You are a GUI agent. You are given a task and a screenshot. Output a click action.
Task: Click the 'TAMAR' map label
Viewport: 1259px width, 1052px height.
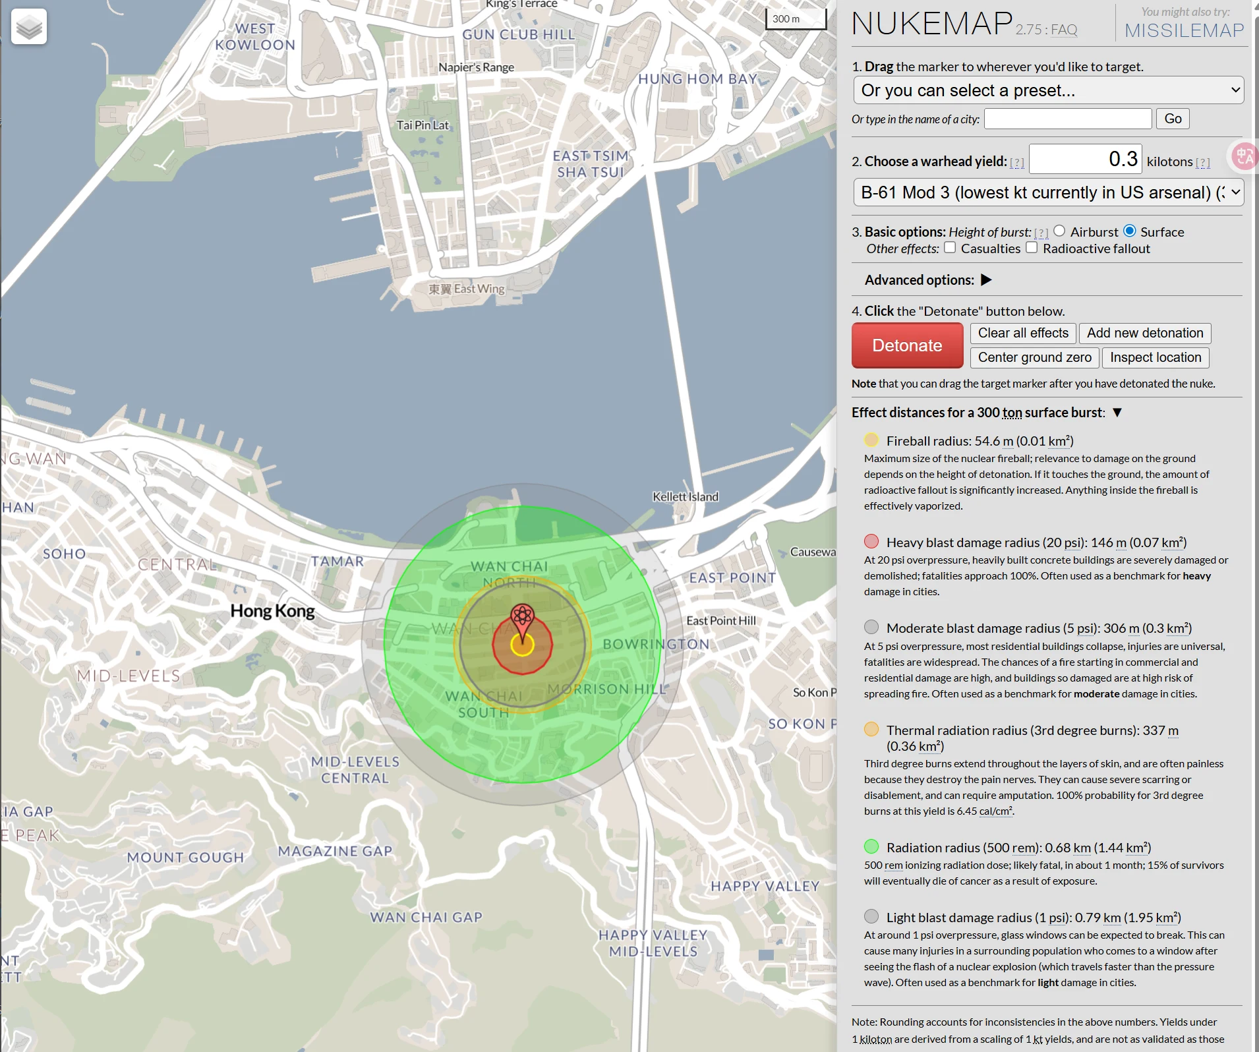pyautogui.click(x=337, y=562)
